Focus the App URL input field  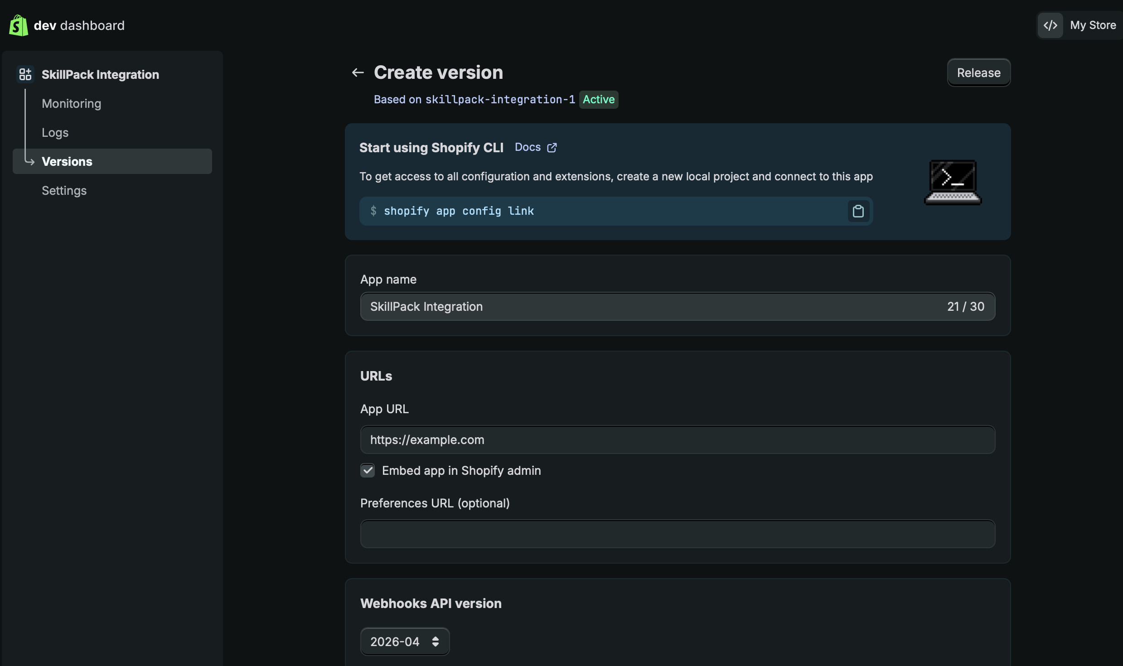click(x=678, y=439)
